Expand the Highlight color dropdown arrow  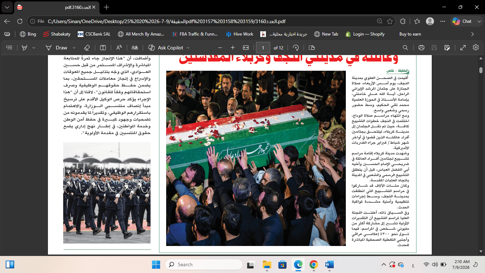34,48
